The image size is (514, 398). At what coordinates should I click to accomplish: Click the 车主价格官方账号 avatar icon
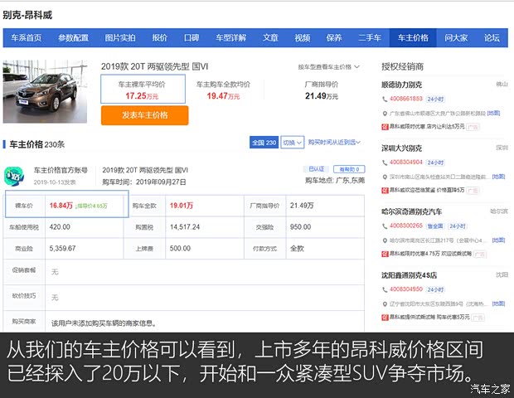14,176
